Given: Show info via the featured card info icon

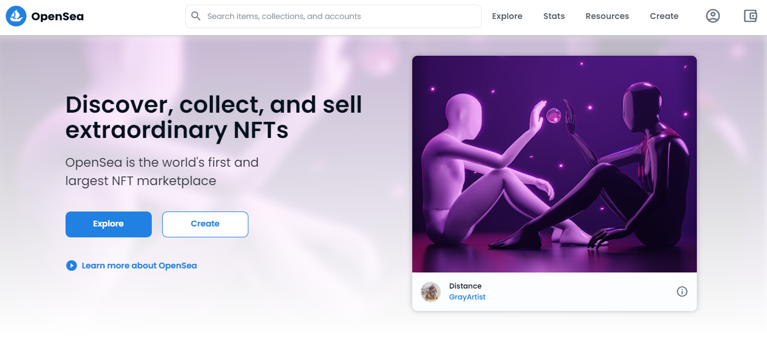Looking at the screenshot, I should pyautogui.click(x=682, y=291).
